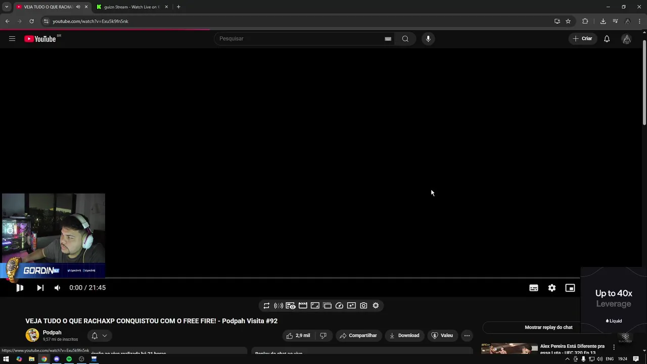The height and width of the screenshot is (364, 647).
Task: Open the playback speed gauge icon
Action: pyautogui.click(x=339, y=305)
